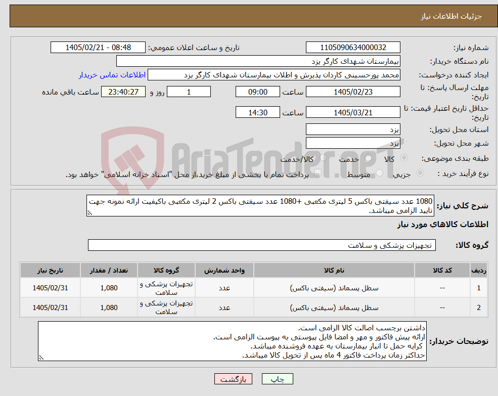
Task: Click the تاریخ نیاز column header
Action: pos(50,270)
